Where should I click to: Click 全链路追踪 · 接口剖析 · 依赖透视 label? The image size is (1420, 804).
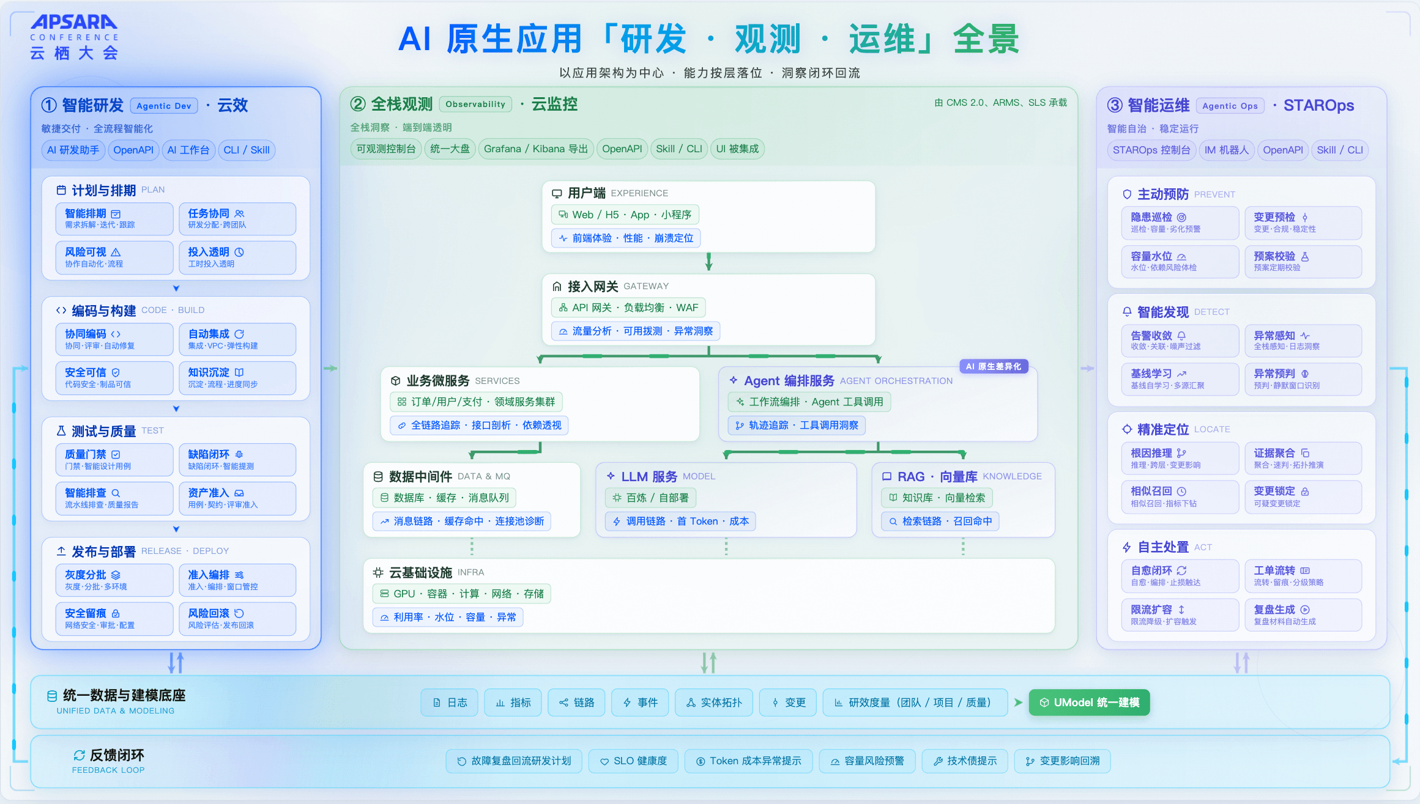[479, 425]
